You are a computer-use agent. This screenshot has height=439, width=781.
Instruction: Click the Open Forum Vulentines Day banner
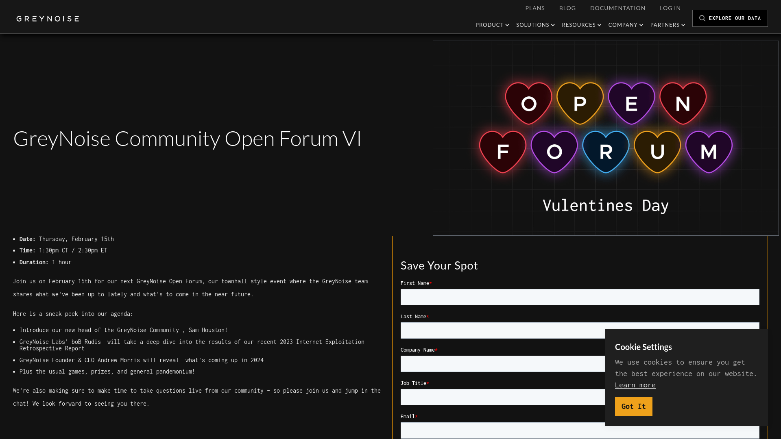pyautogui.click(x=606, y=138)
